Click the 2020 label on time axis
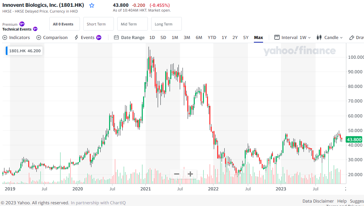 77,189
